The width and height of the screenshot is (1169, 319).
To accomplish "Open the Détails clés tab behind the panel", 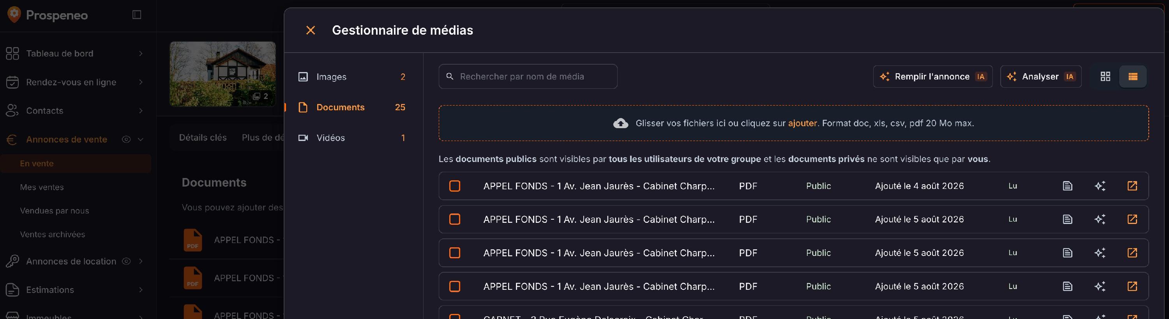I will [x=202, y=137].
